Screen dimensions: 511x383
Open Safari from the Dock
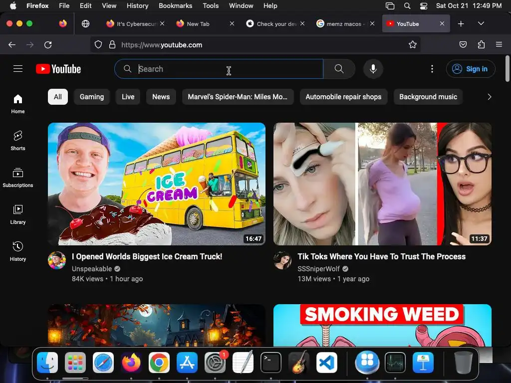point(103,363)
